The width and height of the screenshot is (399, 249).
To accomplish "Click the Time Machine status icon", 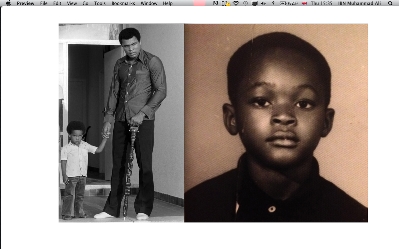I will (245, 3).
